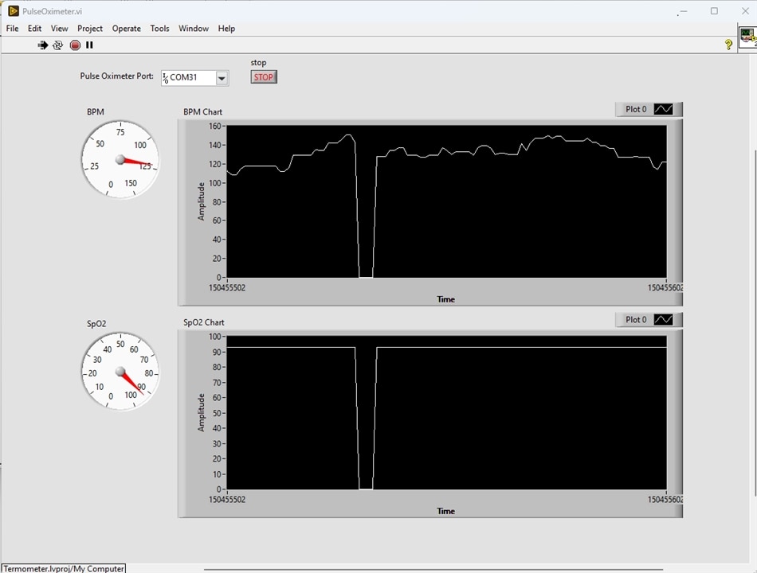
Task: Open the File menu
Action: point(12,29)
